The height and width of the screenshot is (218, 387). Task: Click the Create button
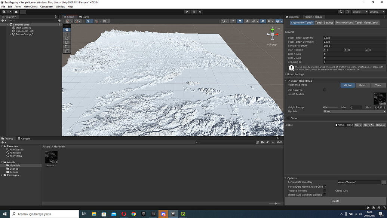(335, 201)
